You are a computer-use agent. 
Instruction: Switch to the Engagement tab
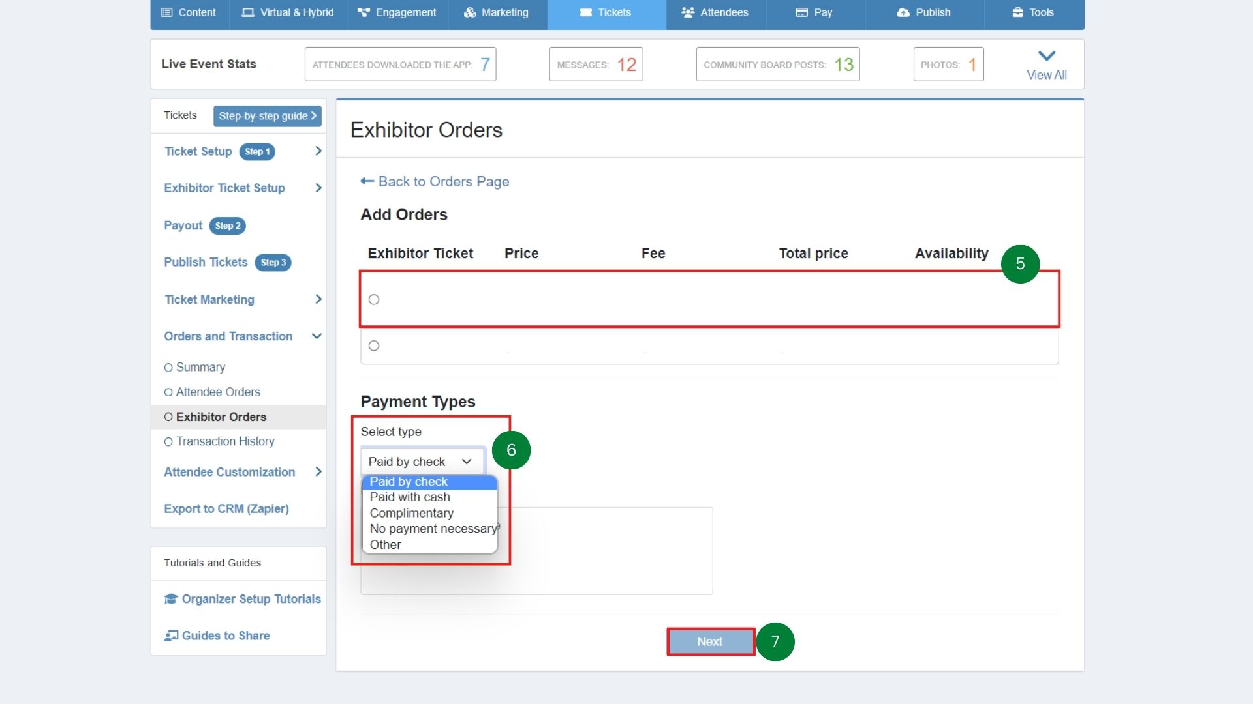(397, 13)
